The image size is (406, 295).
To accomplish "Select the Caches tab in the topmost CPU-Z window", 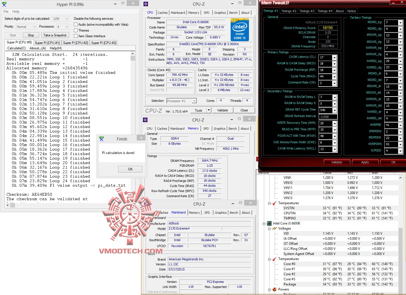I will pos(163,13).
